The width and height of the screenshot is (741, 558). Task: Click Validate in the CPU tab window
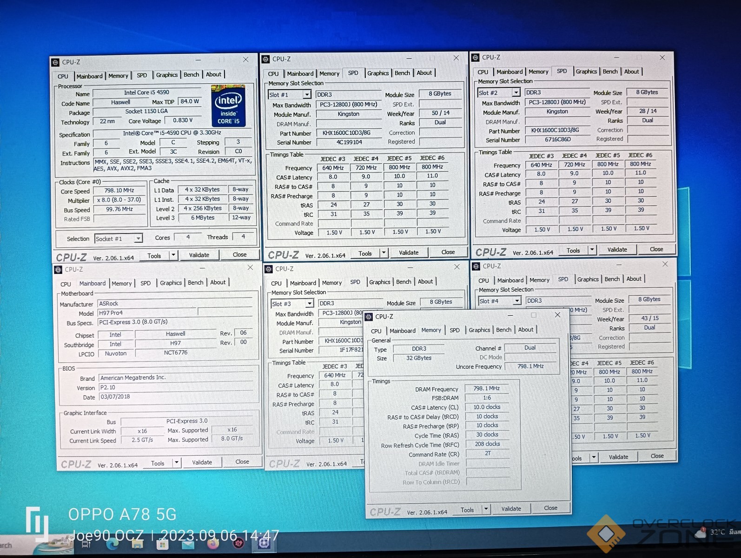pos(199,255)
